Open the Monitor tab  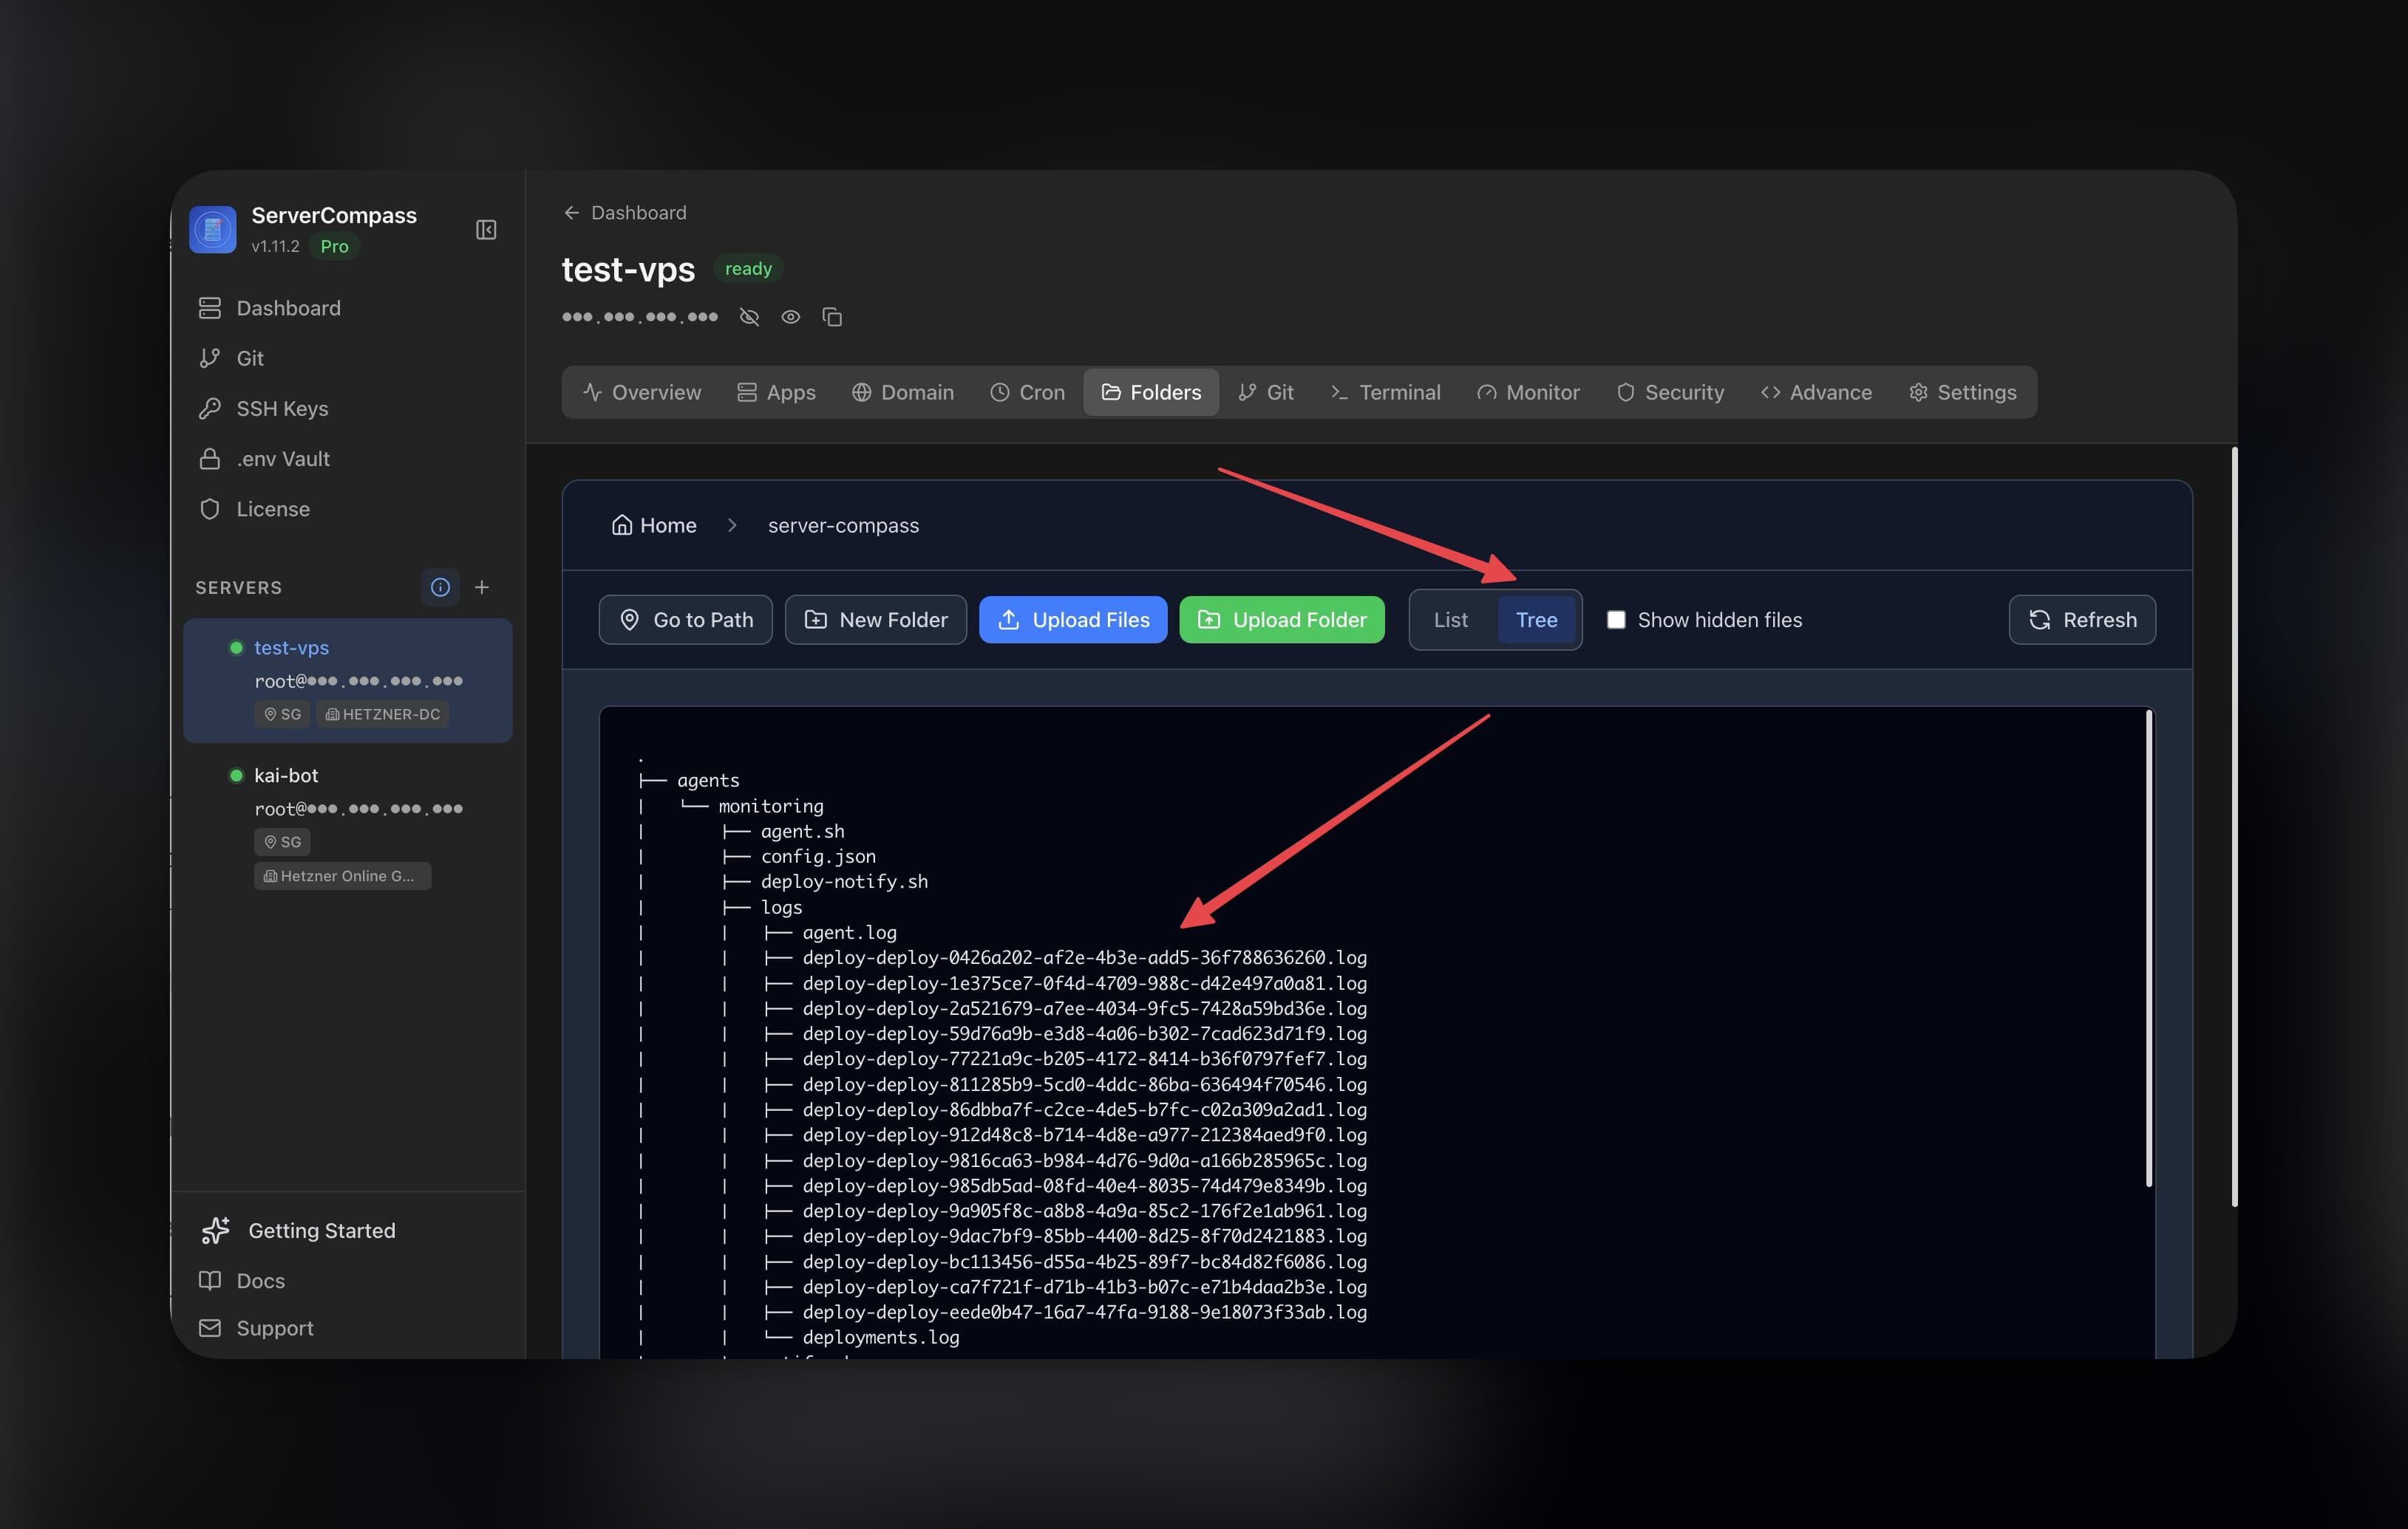pyautogui.click(x=1528, y=393)
